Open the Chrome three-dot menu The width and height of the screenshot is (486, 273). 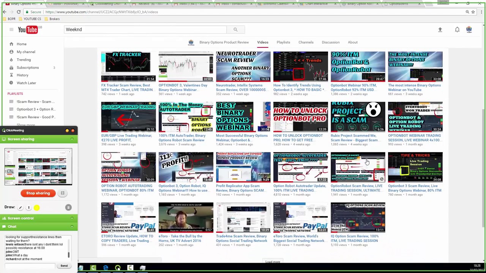coord(481,12)
